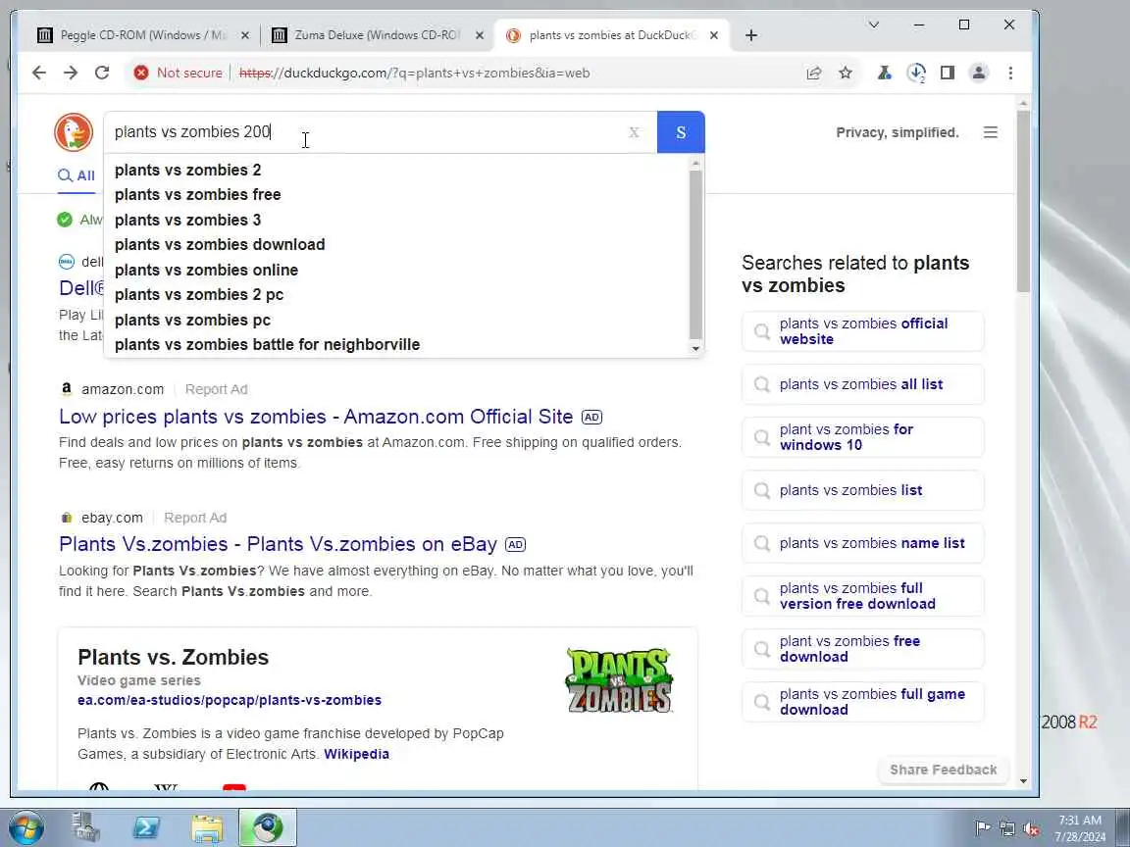1130x847 pixels.
Task: Choose suggestion plants vs zombies online
Action: click(398, 271)
